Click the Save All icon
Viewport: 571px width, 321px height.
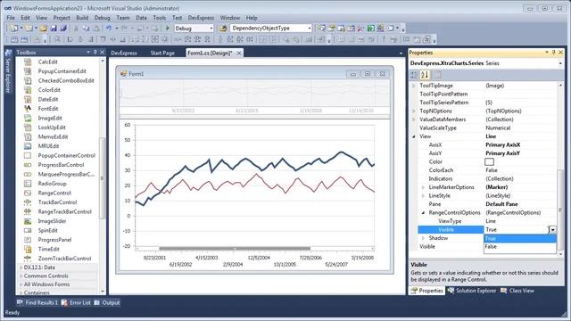point(63,28)
